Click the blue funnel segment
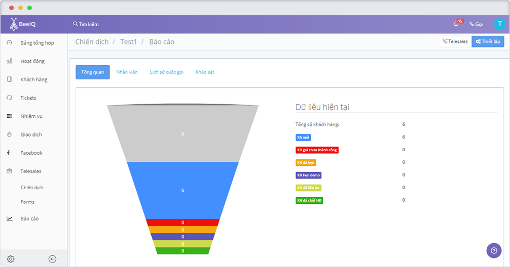The image size is (510, 267). click(x=183, y=190)
